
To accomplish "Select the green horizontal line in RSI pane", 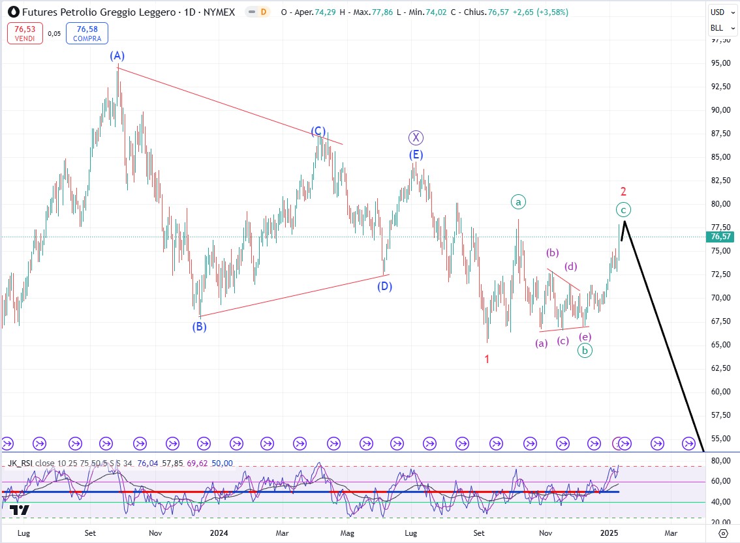I will coord(353,503).
